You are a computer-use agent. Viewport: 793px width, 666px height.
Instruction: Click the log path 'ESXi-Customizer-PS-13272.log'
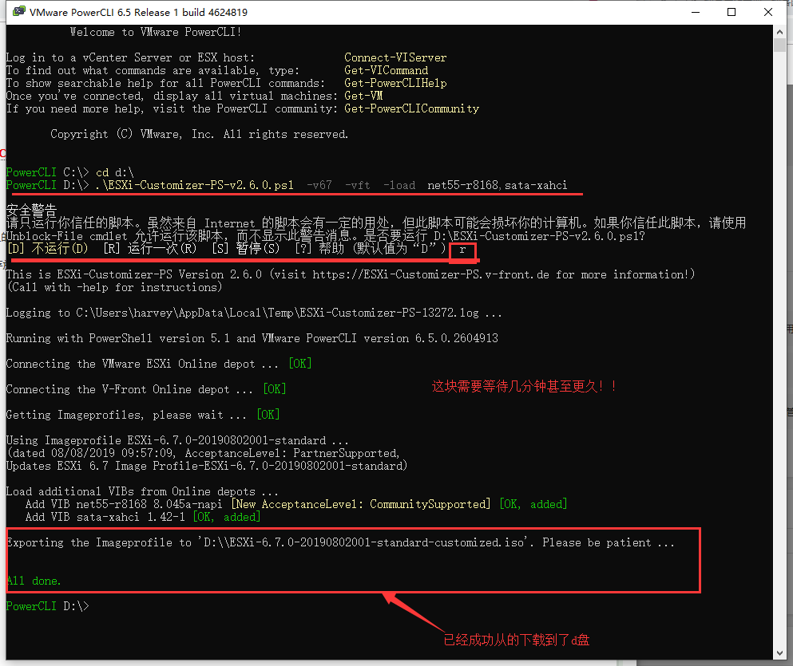(x=390, y=313)
